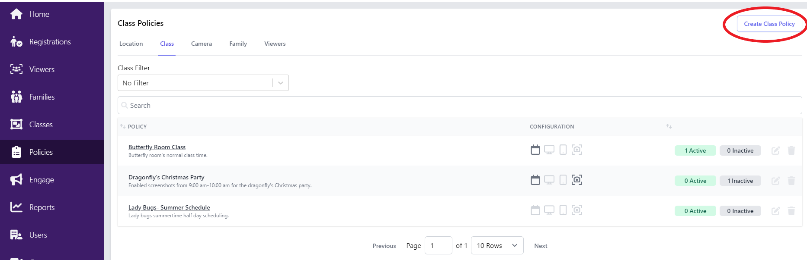Open Home from the sidebar

click(29, 14)
